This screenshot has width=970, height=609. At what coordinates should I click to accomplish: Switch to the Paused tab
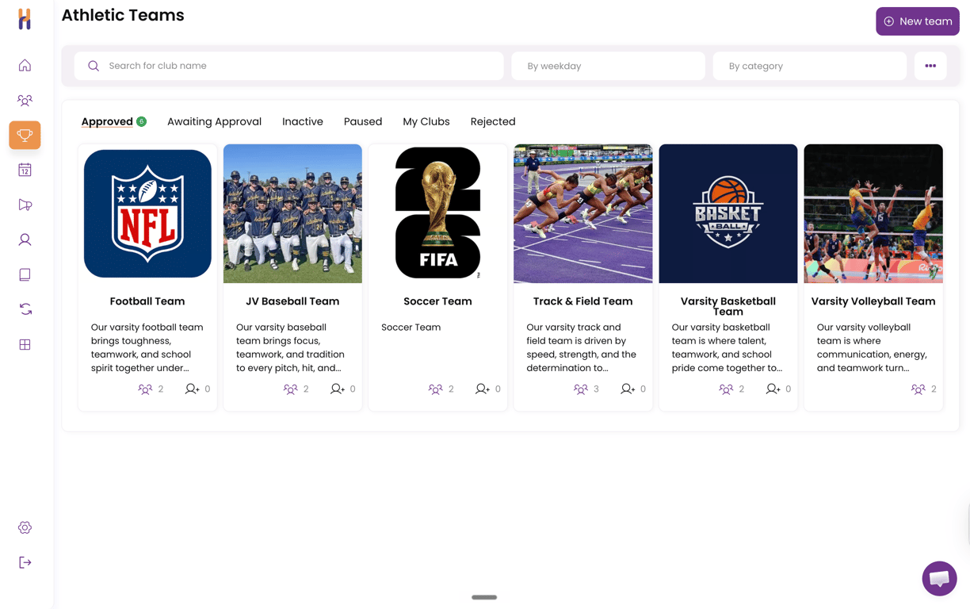[x=363, y=121]
